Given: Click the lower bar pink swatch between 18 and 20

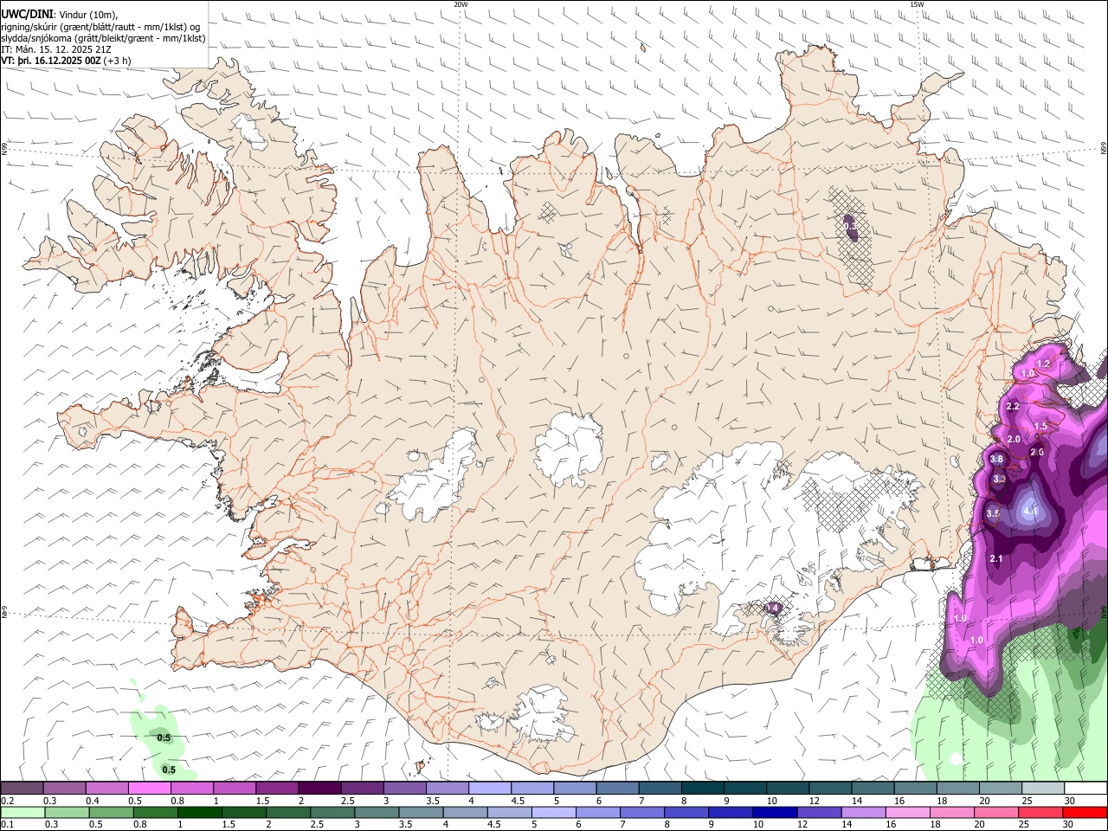Looking at the screenshot, I should pyautogui.click(x=952, y=812).
